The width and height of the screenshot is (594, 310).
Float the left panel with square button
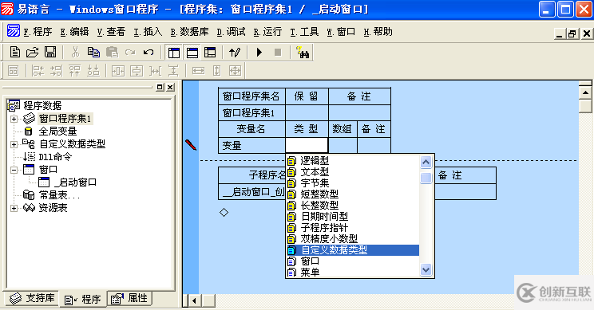coord(160,87)
